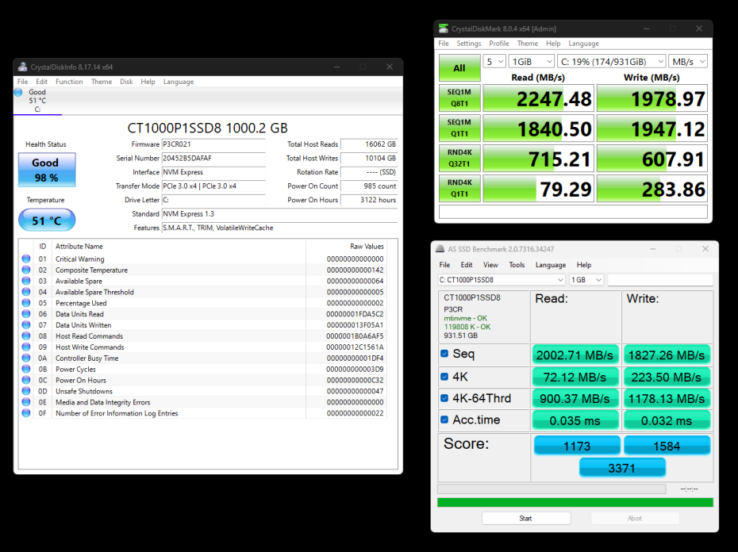
Task: Click the blue status orb for Critical Warning
Action: pos(26,259)
